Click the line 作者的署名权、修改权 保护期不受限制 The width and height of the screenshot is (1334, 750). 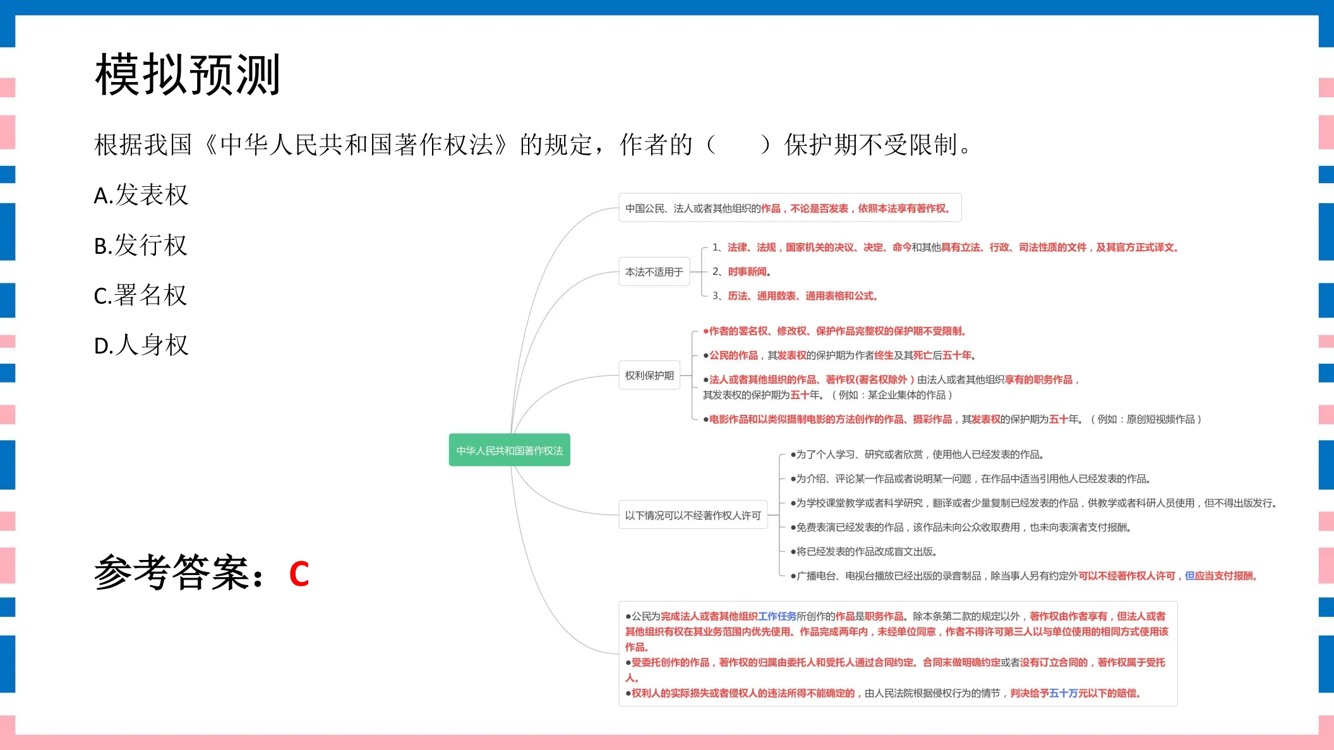coord(834,331)
